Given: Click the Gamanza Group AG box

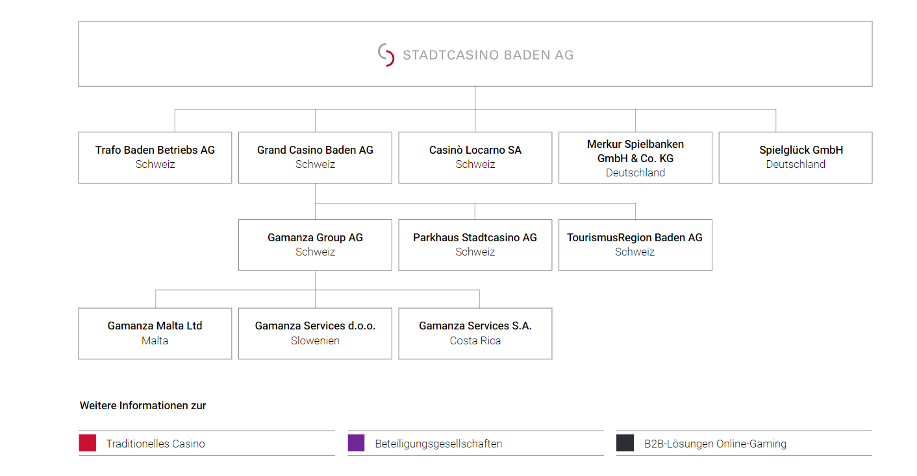Looking at the screenshot, I should [315, 245].
